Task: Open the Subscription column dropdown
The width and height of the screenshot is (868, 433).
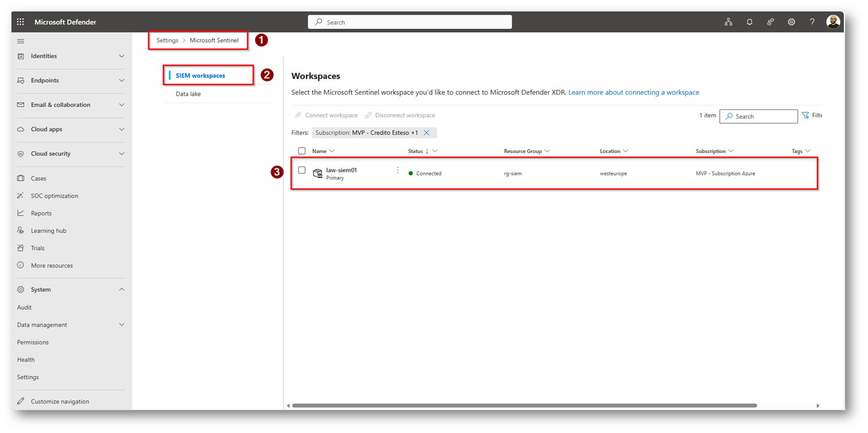Action: 731,151
